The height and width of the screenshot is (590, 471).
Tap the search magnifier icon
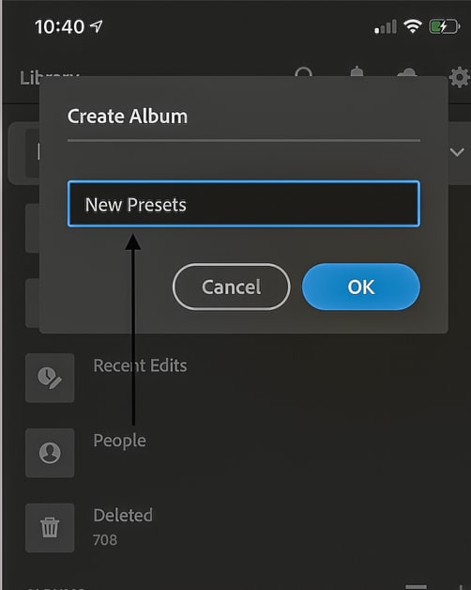303,71
